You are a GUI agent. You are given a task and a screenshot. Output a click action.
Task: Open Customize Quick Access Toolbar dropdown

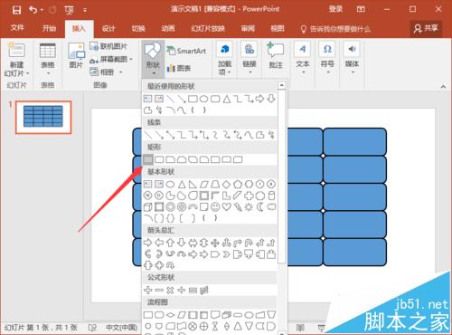[85, 10]
